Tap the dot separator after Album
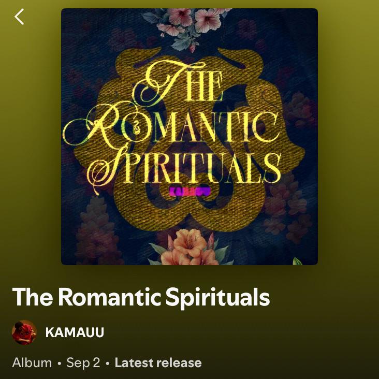Image resolution: width=379 pixels, height=379 pixels. point(59,363)
